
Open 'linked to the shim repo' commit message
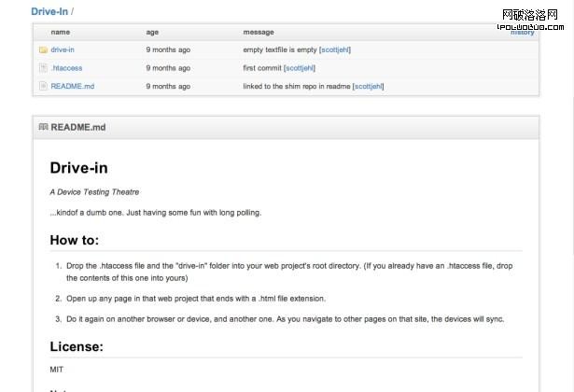pos(297,86)
